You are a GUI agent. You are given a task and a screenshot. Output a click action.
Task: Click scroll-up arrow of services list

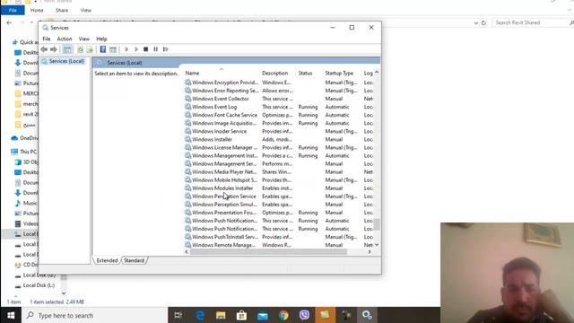coord(377,73)
